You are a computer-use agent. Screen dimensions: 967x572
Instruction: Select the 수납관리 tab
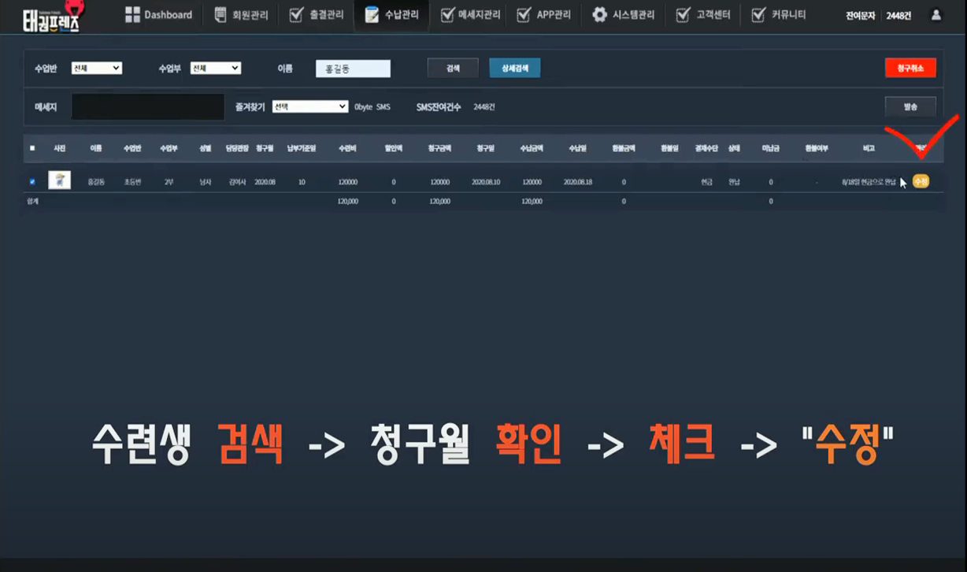coord(391,15)
